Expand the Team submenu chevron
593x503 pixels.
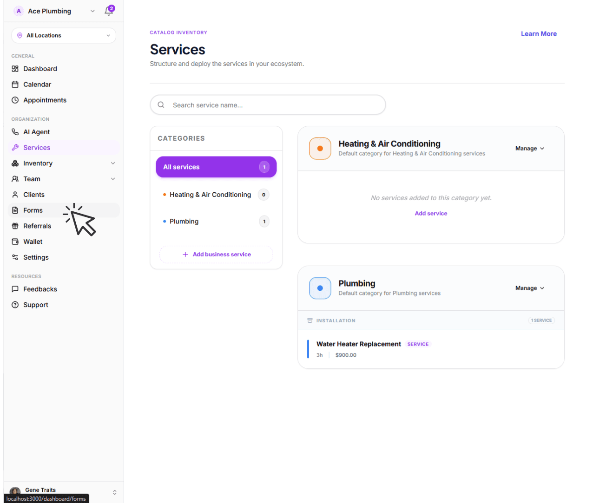click(x=113, y=179)
